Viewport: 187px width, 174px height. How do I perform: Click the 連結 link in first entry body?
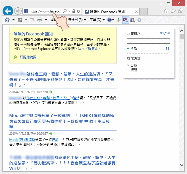click(x=76, y=98)
